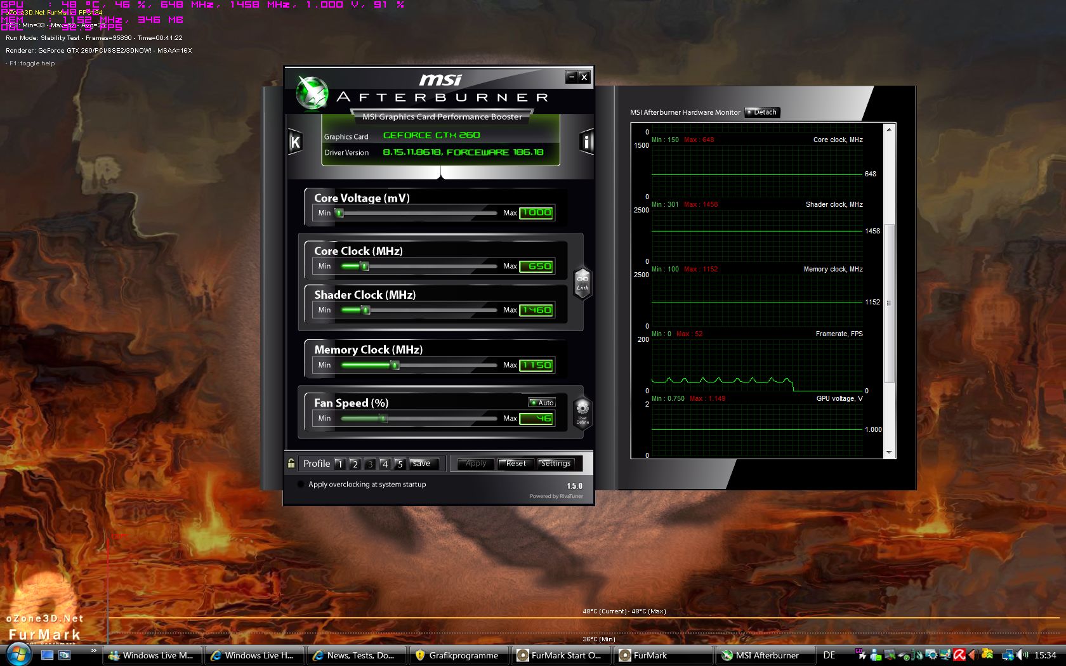Click the Memory Clock slider handle
Image resolution: width=1066 pixels, height=666 pixels.
(x=395, y=365)
